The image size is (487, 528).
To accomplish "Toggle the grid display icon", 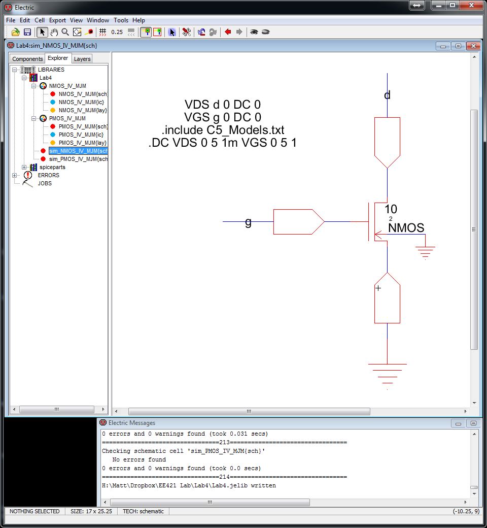I will [102, 32].
